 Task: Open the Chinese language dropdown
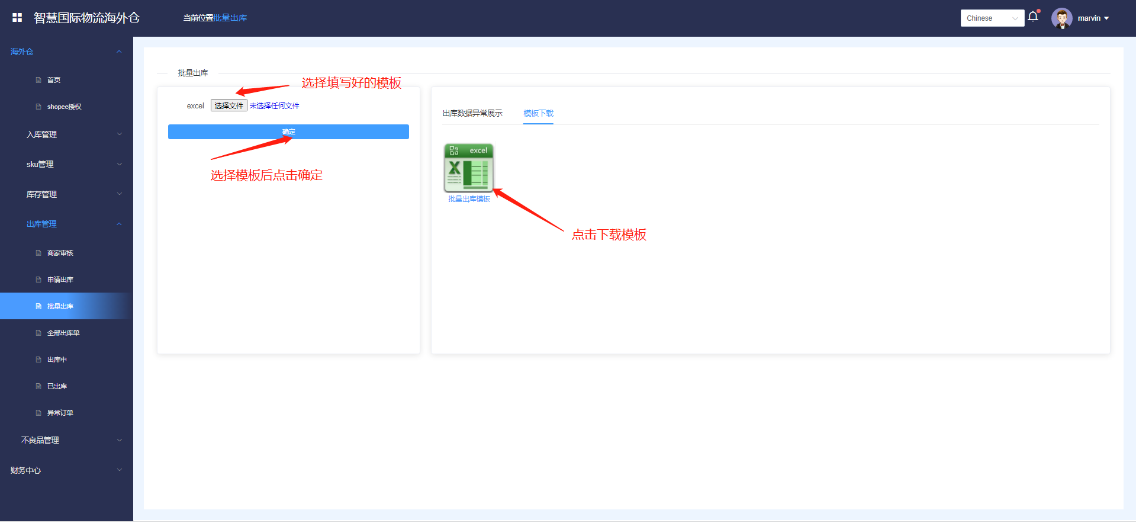pos(992,18)
